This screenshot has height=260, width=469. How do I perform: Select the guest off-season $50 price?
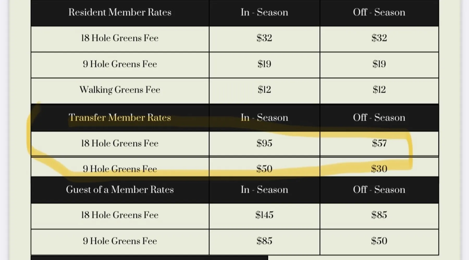(379, 241)
